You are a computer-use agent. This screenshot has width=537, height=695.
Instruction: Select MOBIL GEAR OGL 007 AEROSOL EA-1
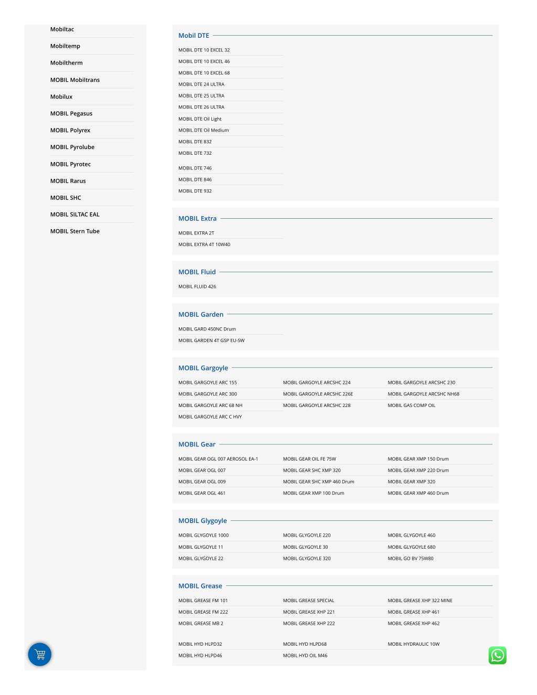click(x=218, y=459)
